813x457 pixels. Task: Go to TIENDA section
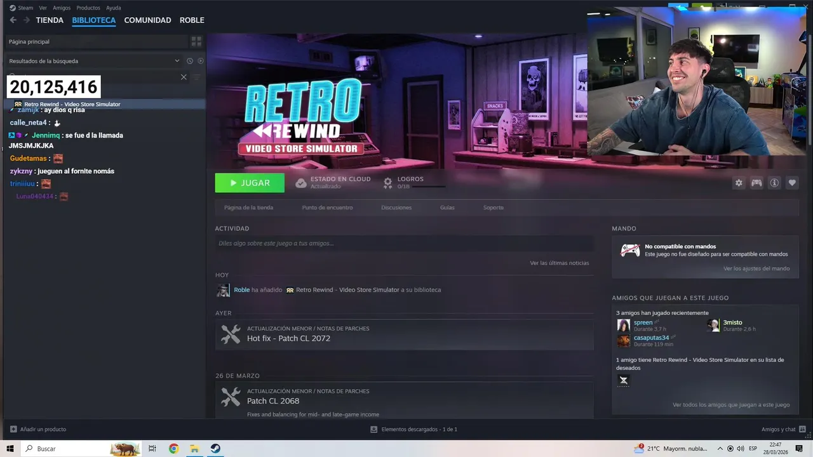tap(50, 20)
